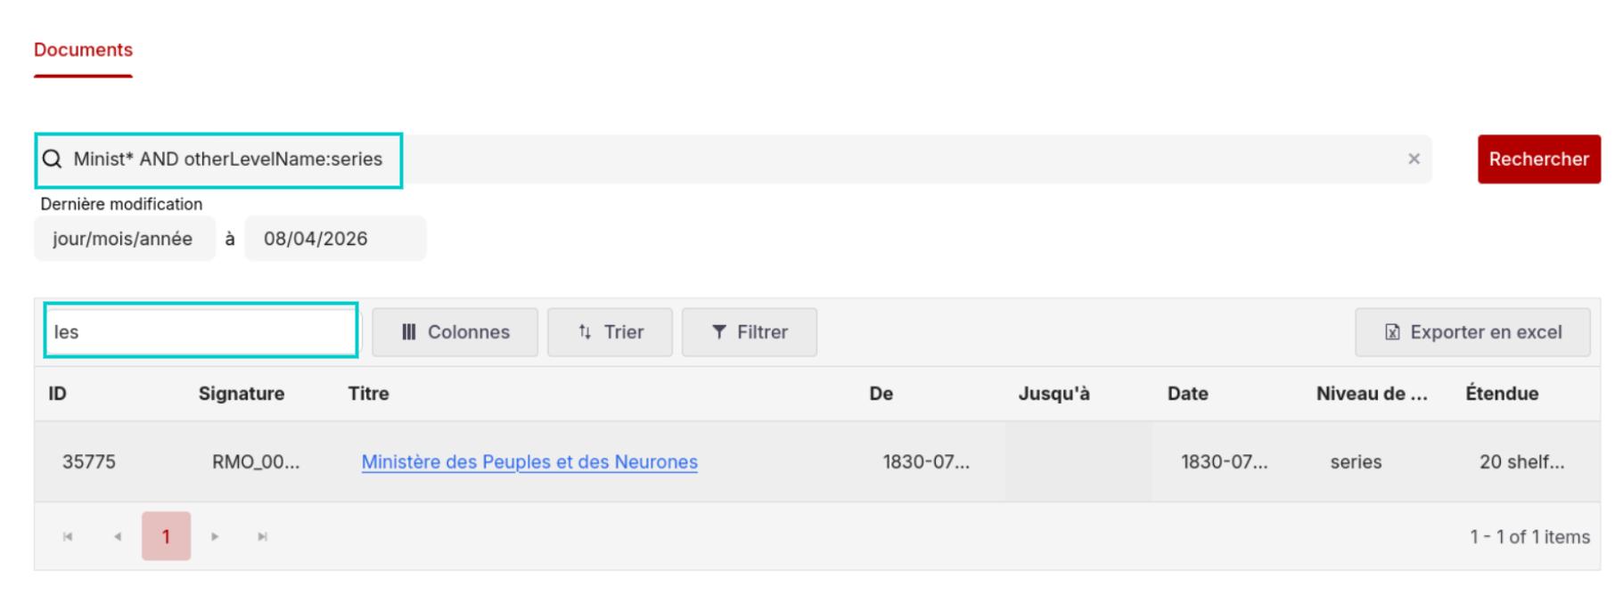Click the start date jour/mois/année field
Screen dimensions: 1623x595
click(123, 239)
